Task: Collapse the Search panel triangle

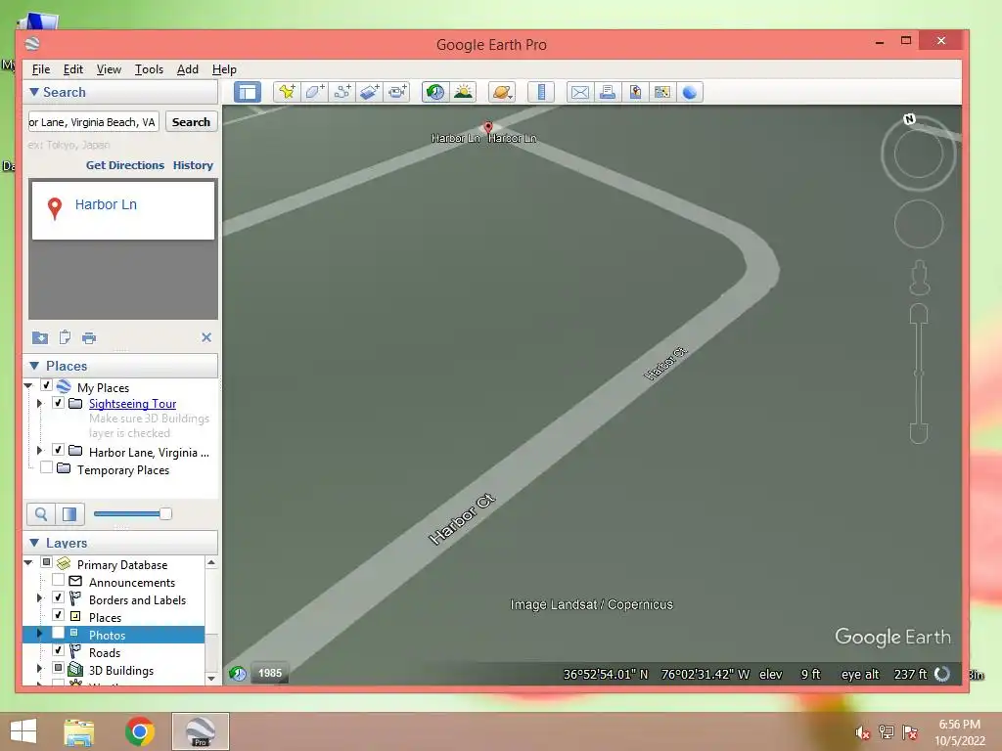Action: [34, 92]
